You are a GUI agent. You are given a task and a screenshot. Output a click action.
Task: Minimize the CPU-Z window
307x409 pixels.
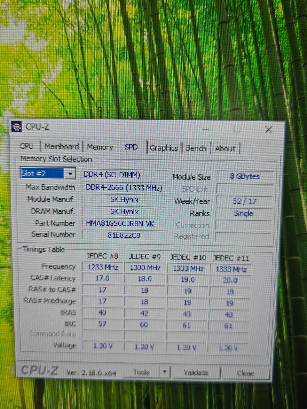(206, 129)
